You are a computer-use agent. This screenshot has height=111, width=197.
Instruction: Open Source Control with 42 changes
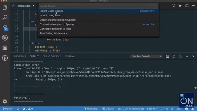pos(5,27)
